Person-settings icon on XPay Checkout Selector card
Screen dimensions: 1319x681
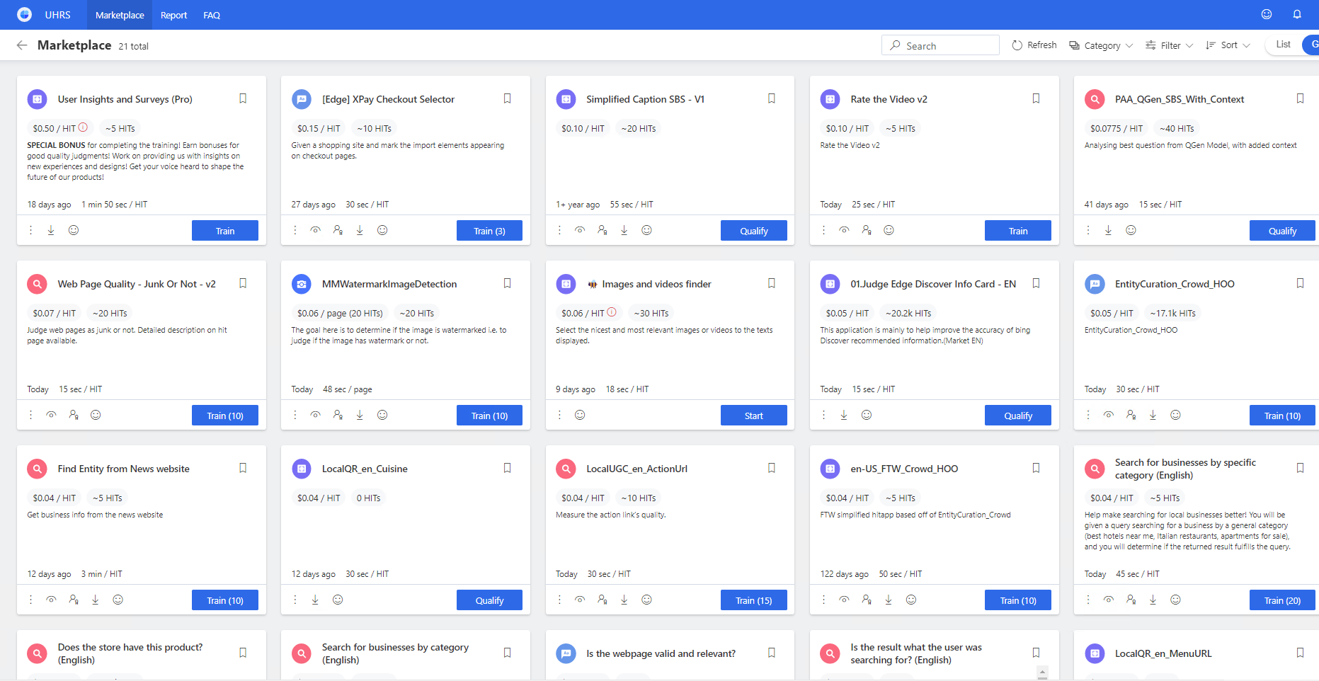[x=338, y=230]
